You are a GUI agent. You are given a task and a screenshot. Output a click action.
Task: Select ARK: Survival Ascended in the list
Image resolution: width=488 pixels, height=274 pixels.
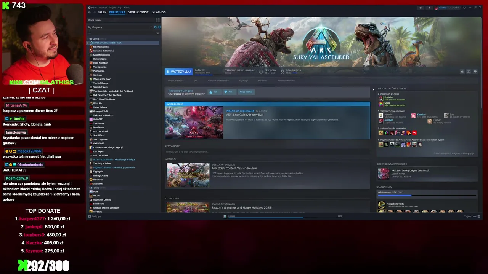click(123, 43)
